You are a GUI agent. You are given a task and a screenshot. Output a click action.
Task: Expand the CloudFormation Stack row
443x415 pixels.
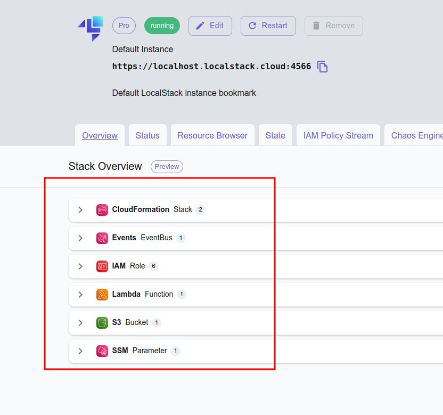click(80, 210)
